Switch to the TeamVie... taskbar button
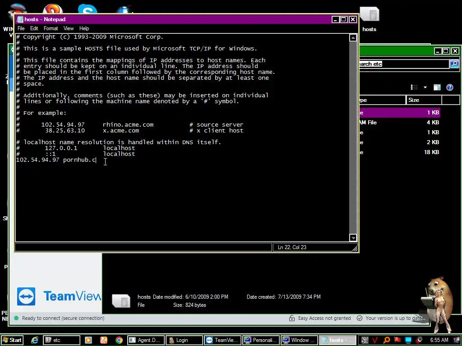 coord(222,340)
